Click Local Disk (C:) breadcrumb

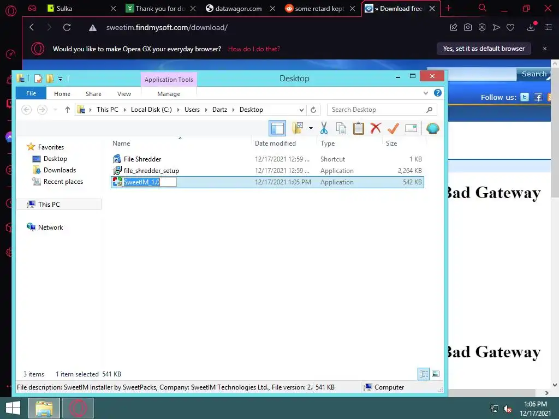[151, 110]
